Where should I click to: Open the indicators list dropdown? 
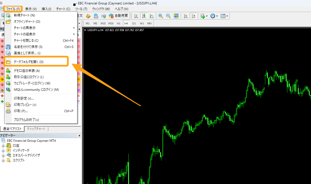click(204, 16)
